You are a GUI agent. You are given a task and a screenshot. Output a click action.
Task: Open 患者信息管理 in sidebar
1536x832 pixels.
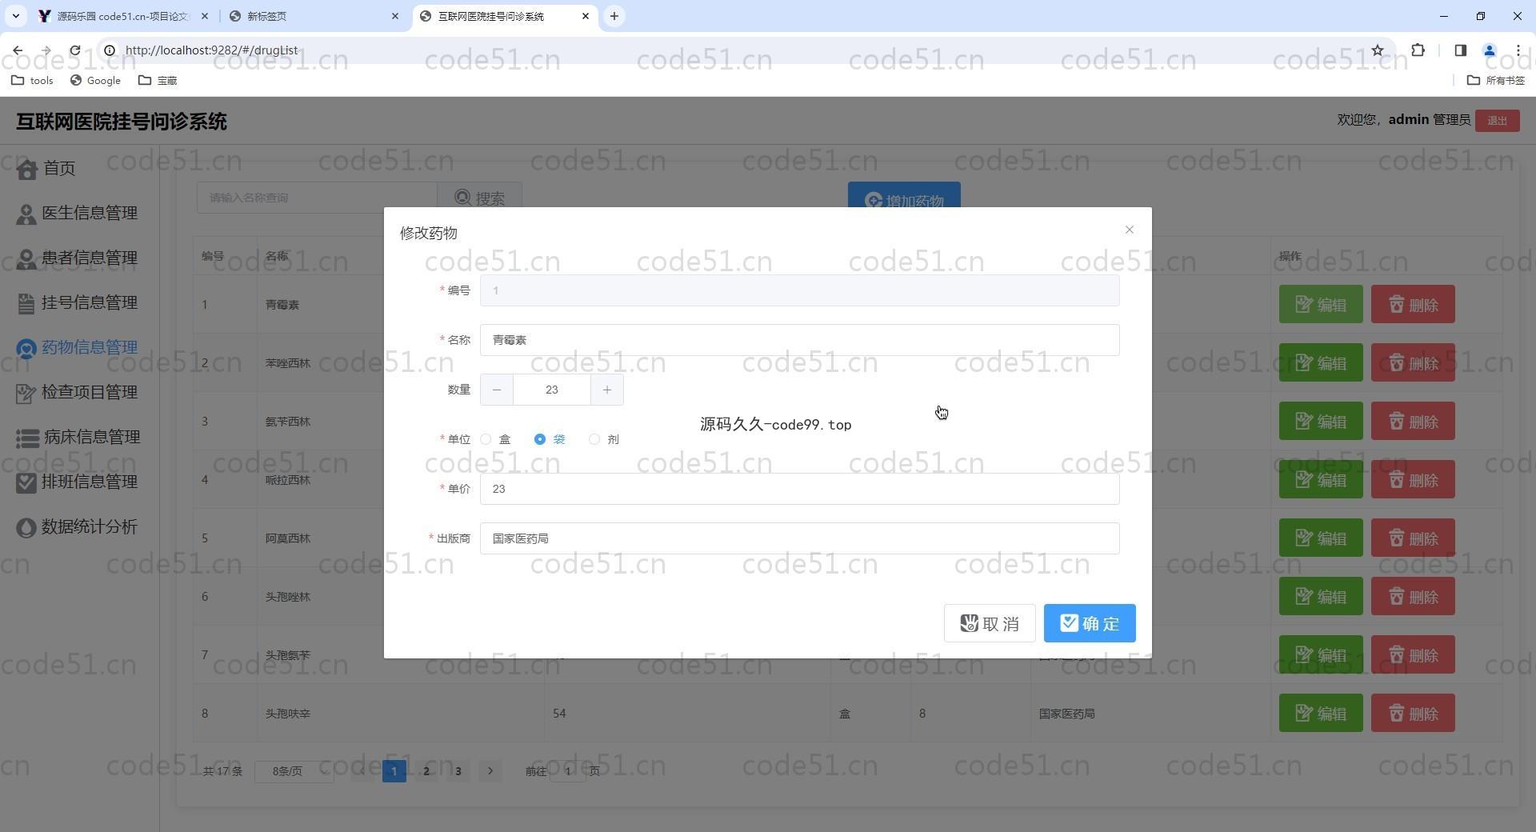pos(77,258)
